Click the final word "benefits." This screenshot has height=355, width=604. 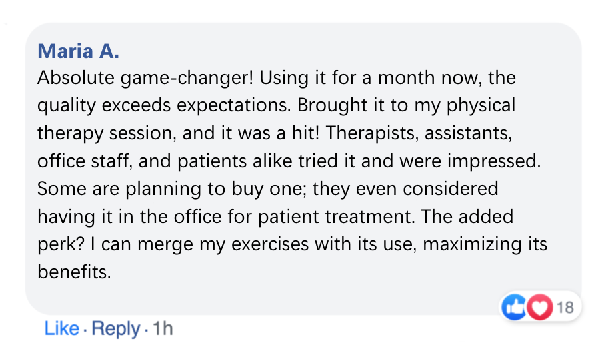coord(73,271)
